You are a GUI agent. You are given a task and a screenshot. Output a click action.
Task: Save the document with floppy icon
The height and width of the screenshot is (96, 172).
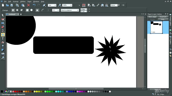[x=12, y=5]
